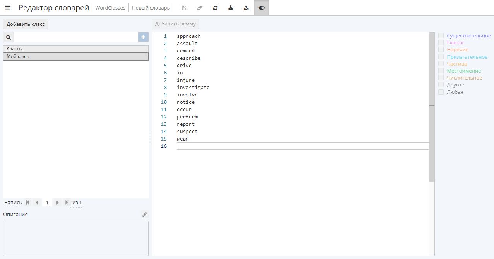Screen dimensions: 494x259
Task: Select the word notice
Action: point(186,102)
